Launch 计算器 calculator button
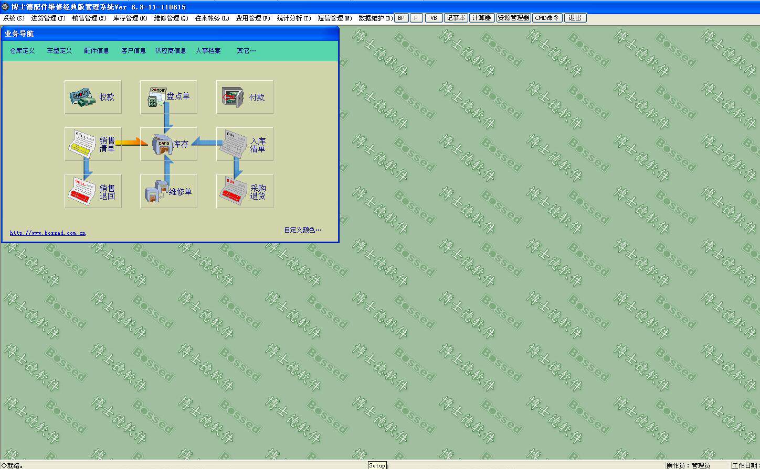The width and height of the screenshot is (760, 469). pos(481,18)
